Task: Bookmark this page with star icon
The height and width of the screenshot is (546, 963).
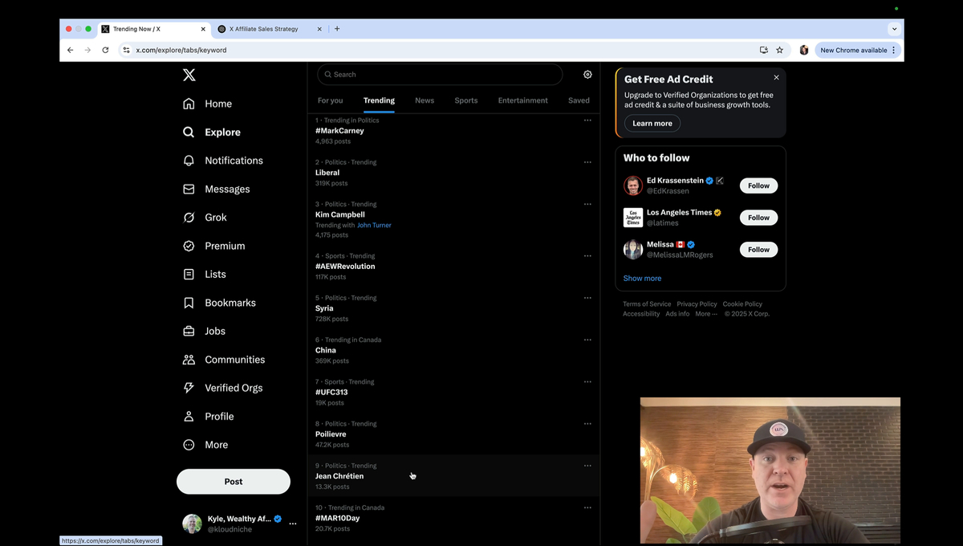Action: [779, 50]
